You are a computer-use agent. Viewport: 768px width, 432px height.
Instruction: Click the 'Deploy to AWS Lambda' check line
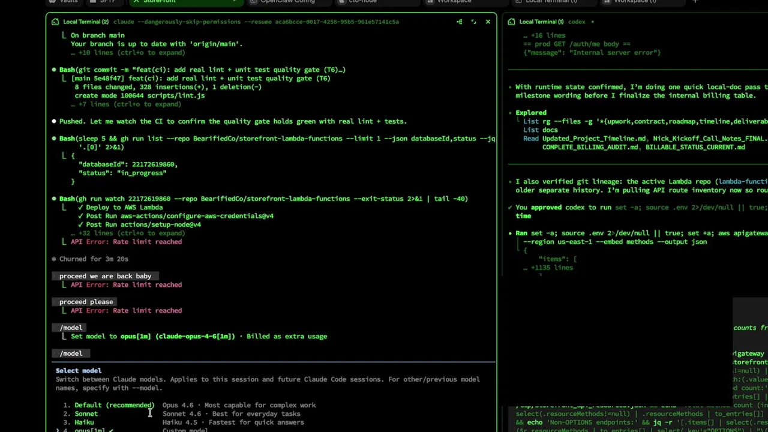(120, 208)
